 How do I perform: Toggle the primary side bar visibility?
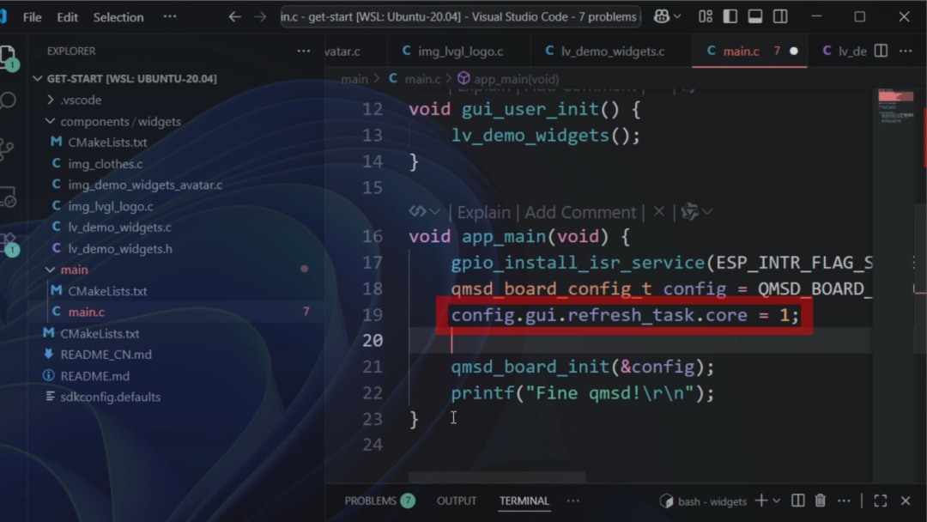click(x=730, y=17)
